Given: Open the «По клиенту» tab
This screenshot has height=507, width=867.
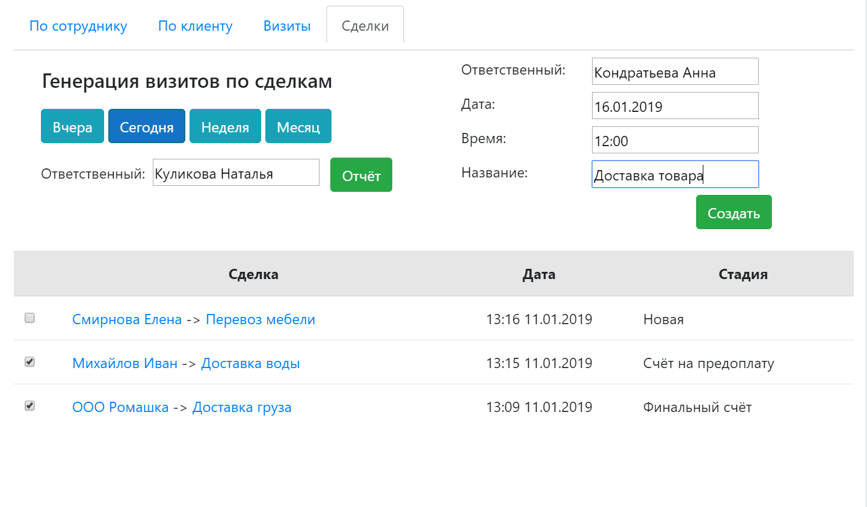Looking at the screenshot, I should [195, 26].
